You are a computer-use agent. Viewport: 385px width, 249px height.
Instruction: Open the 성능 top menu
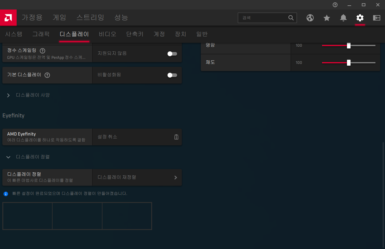(x=121, y=18)
